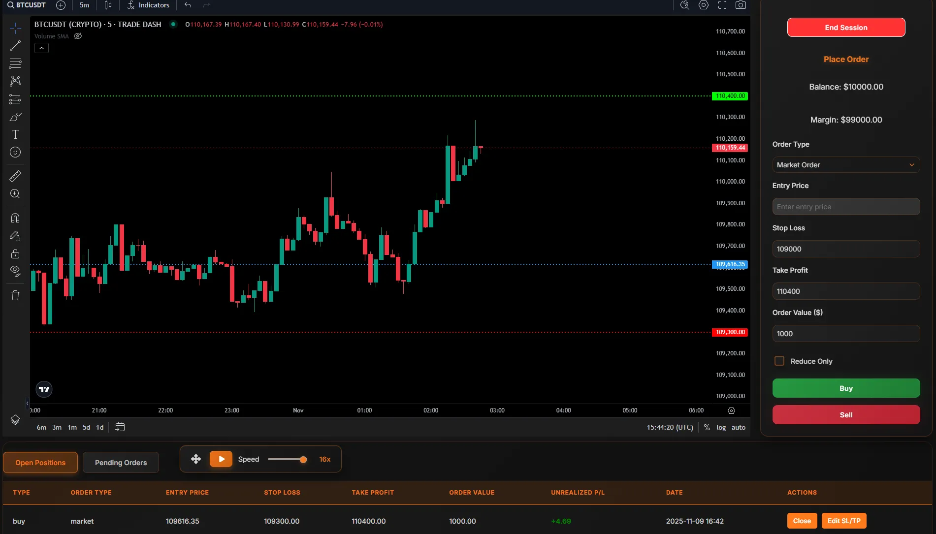Click the TradingView logo badge
Image resolution: width=936 pixels, height=534 pixels.
pos(44,389)
